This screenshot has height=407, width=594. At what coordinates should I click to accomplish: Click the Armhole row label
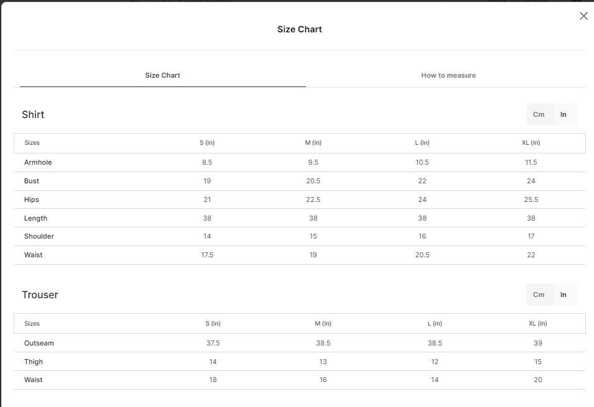[38, 162]
